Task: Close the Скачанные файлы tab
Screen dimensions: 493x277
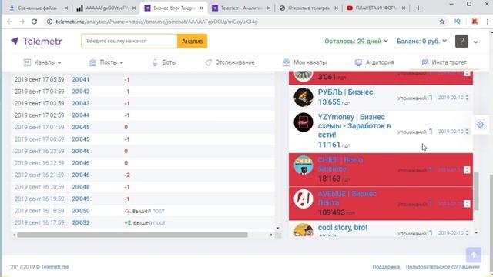Action: click(66, 8)
